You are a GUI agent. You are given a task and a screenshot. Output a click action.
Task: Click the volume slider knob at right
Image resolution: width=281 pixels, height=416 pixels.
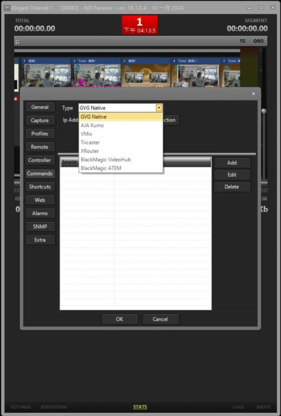click(264, 111)
